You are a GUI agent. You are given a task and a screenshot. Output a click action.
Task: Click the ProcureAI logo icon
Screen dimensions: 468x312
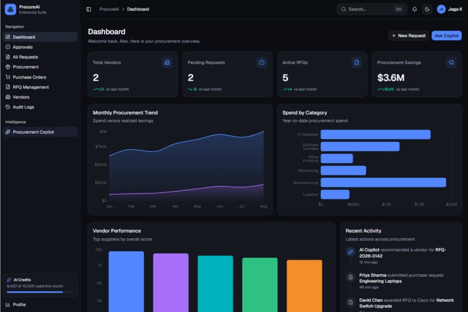point(10,9)
